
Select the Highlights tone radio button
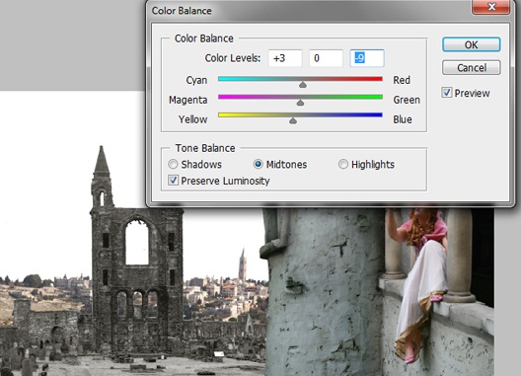click(x=343, y=164)
